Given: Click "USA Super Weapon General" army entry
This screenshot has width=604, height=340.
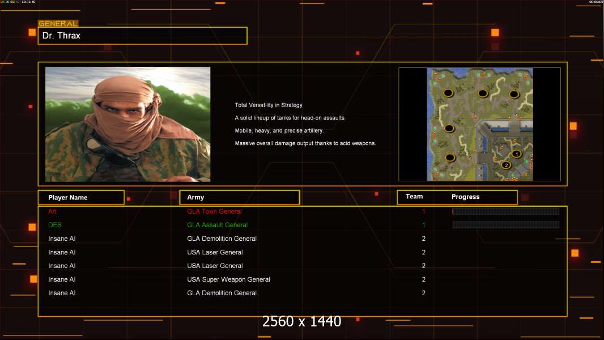Looking at the screenshot, I should click(x=228, y=279).
